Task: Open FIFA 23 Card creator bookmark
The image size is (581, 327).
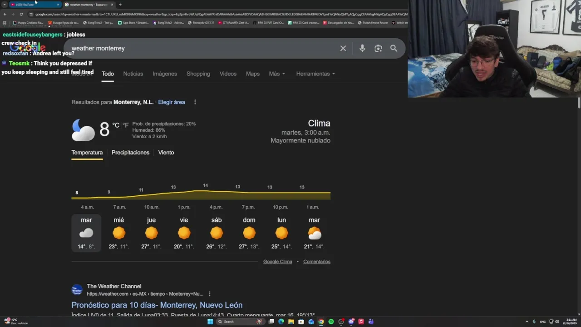Action: coord(304,22)
